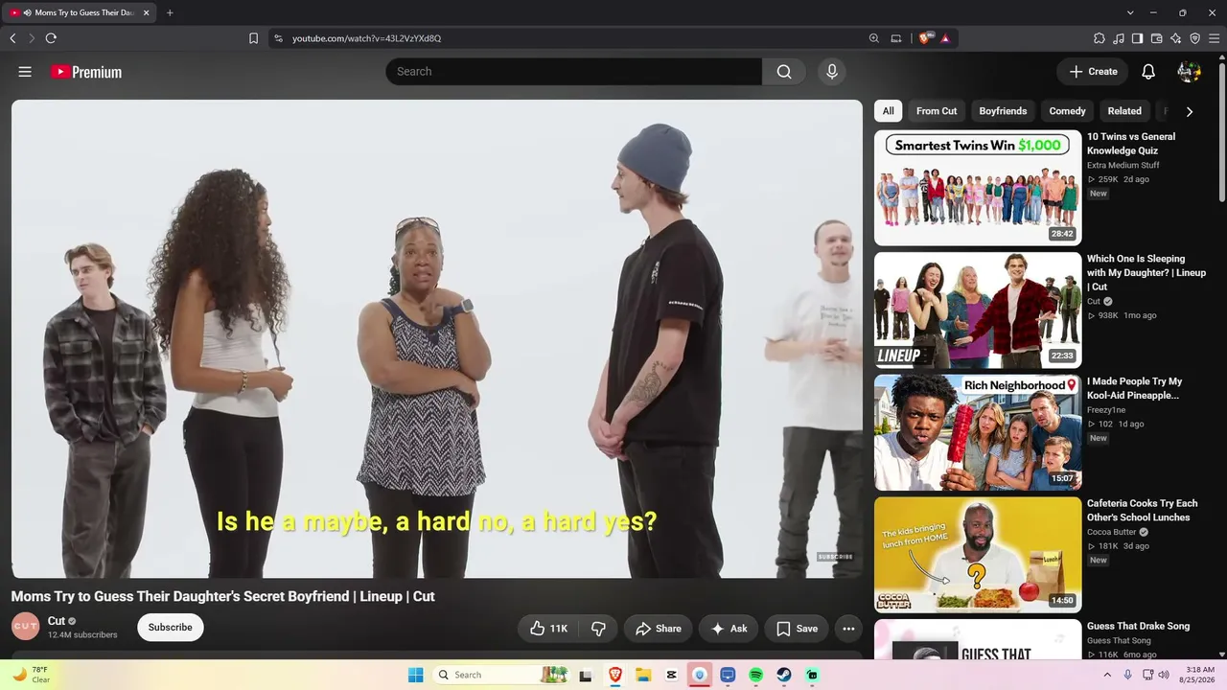Open the Guess That Drake Song title
1227x690 pixels.
[1138, 626]
